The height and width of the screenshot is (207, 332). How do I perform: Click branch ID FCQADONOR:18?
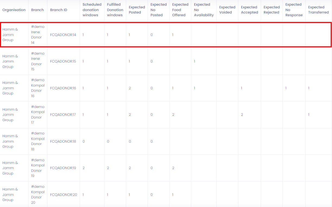pyautogui.click(x=63, y=141)
